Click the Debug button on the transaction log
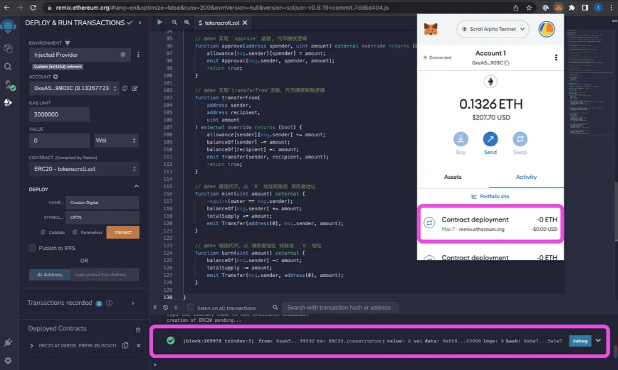618x370 pixels. [580, 341]
